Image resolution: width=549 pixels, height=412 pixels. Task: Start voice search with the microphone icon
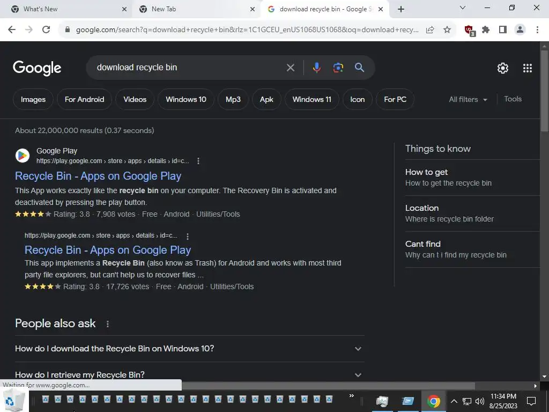click(316, 68)
